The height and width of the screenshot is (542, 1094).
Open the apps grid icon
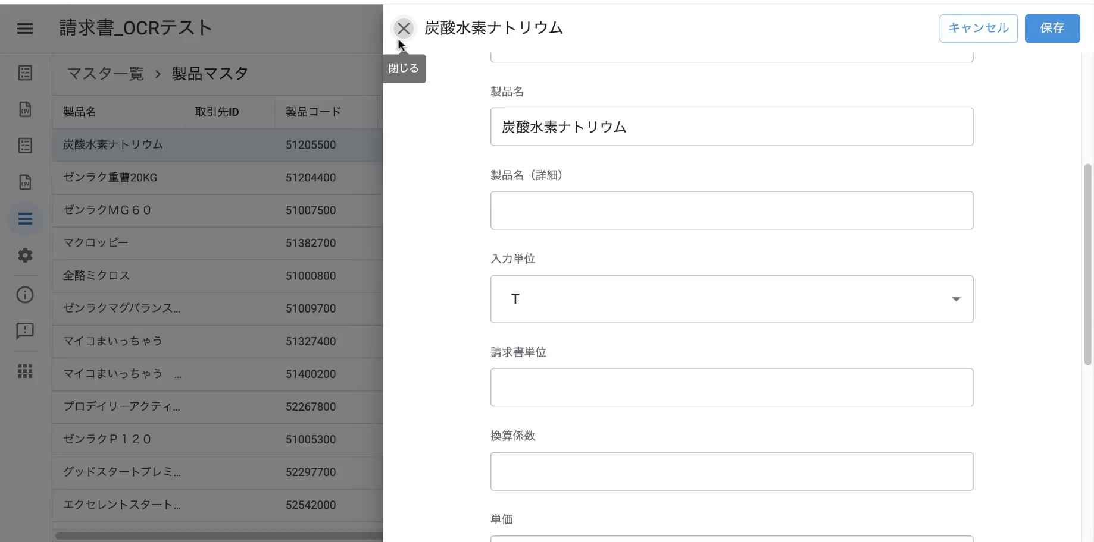pyautogui.click(x=25, y=371)
